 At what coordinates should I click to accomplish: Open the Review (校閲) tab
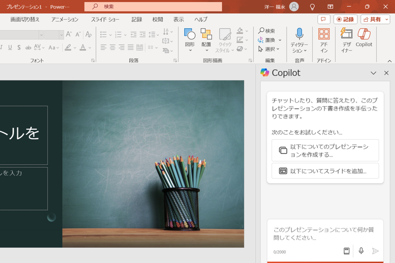[158, 19]
